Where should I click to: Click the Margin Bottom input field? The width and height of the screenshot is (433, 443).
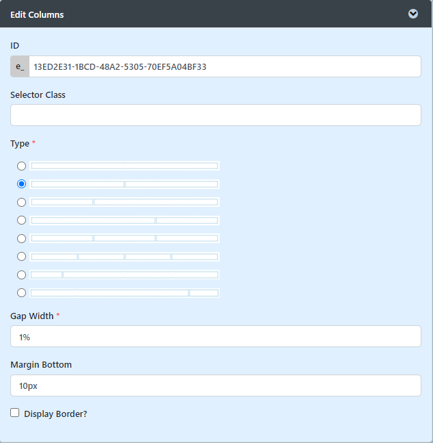[215, 385]
